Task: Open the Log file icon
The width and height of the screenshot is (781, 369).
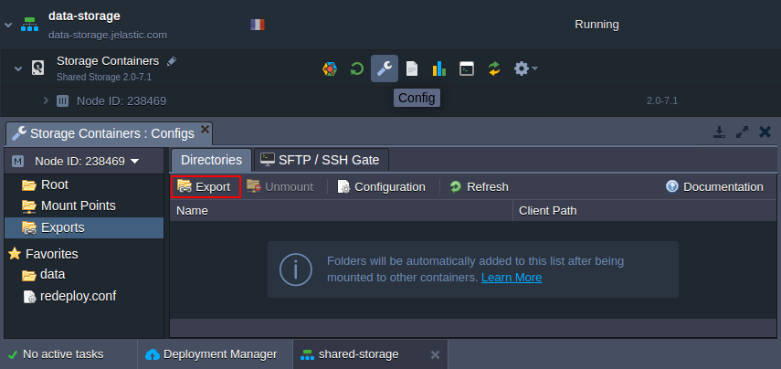Action: [x=411, y=69]
